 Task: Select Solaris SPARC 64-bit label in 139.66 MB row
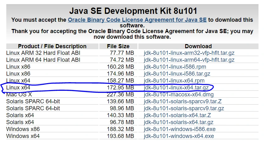tap(33, 101)
